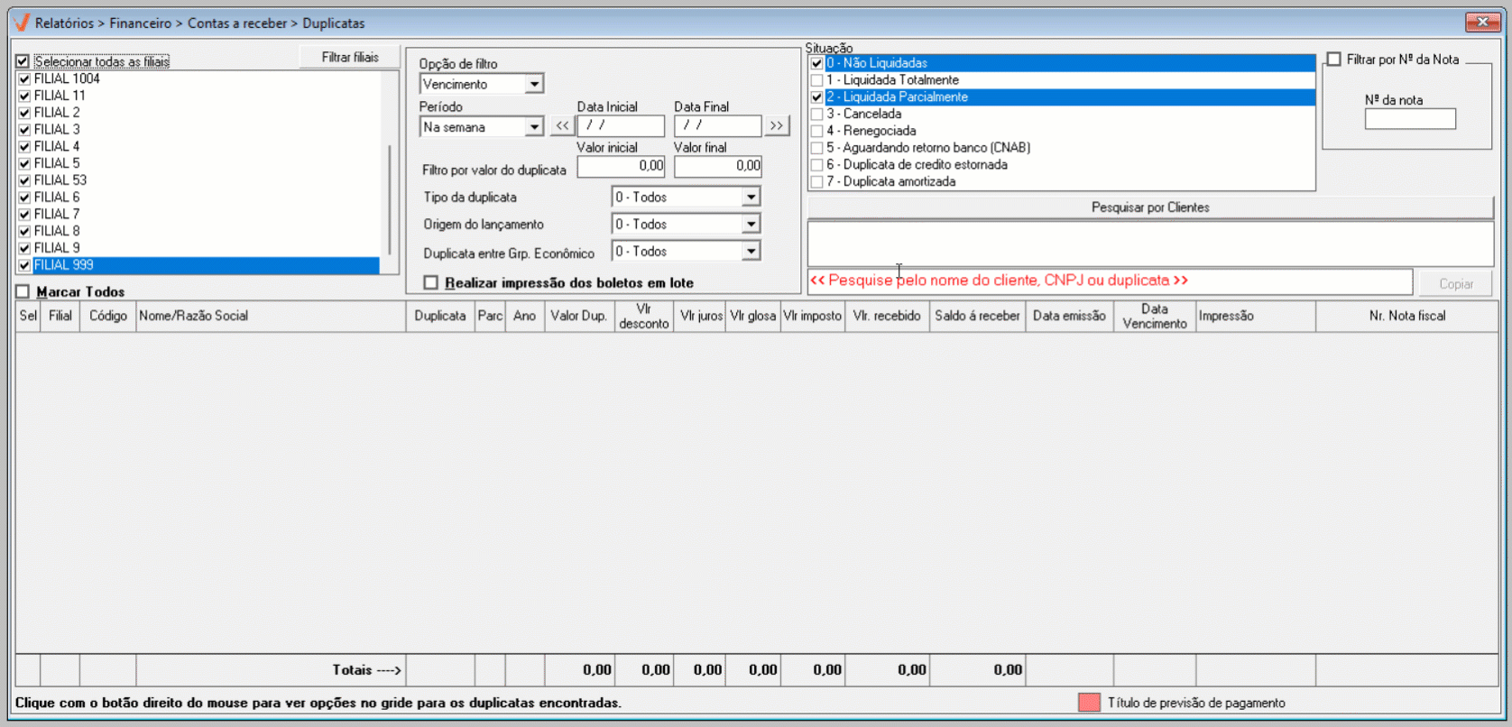The height and width of the screenshot is (727, 1512).
Task: Open 'Duplicata entre Grp. Econômico' dropdown
Action: [751, 252]
